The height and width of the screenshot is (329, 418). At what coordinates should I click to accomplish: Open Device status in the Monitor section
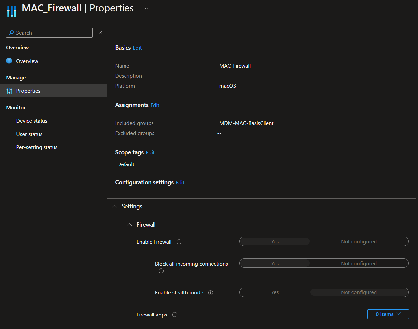point(32,121)
